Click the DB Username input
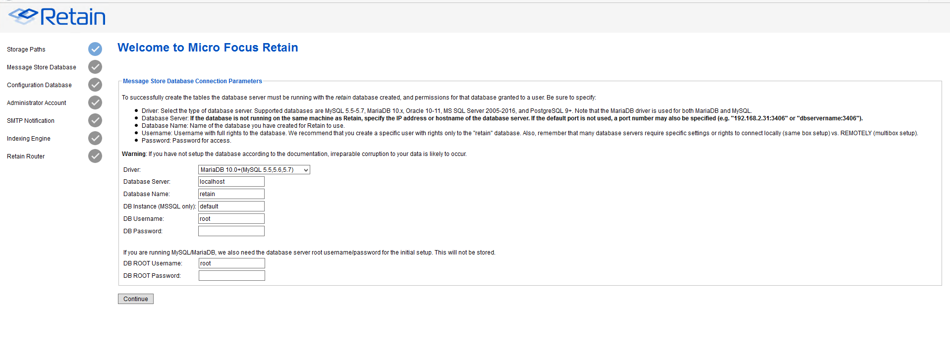 point(231,219)
